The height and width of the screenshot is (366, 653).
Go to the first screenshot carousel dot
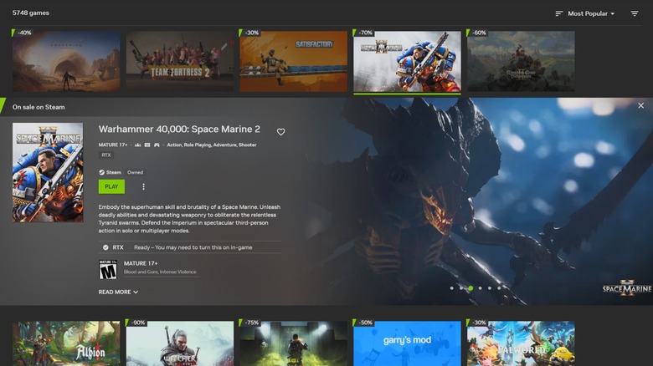tap(451, 287)
